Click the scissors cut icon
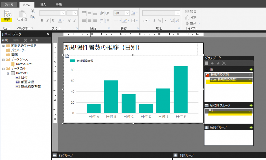This screenshot has width=266, height=160. (32, 11)
